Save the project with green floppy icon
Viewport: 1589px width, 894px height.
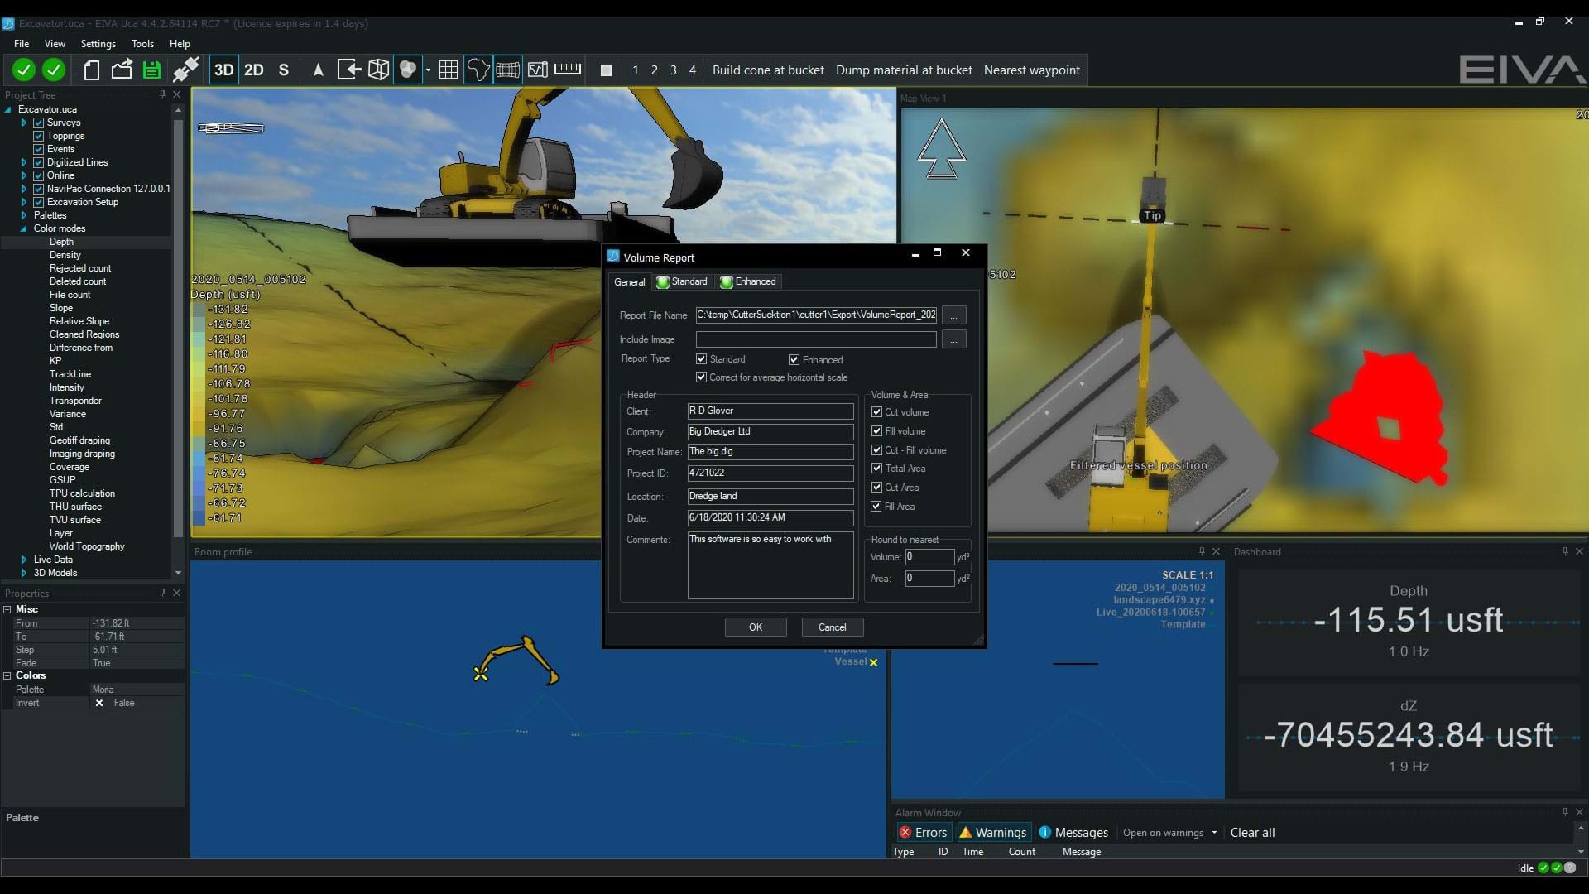(151, 70)
